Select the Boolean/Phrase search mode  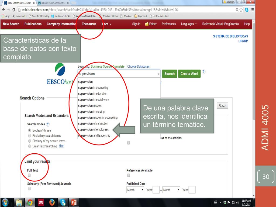click(x=30, y=130)
